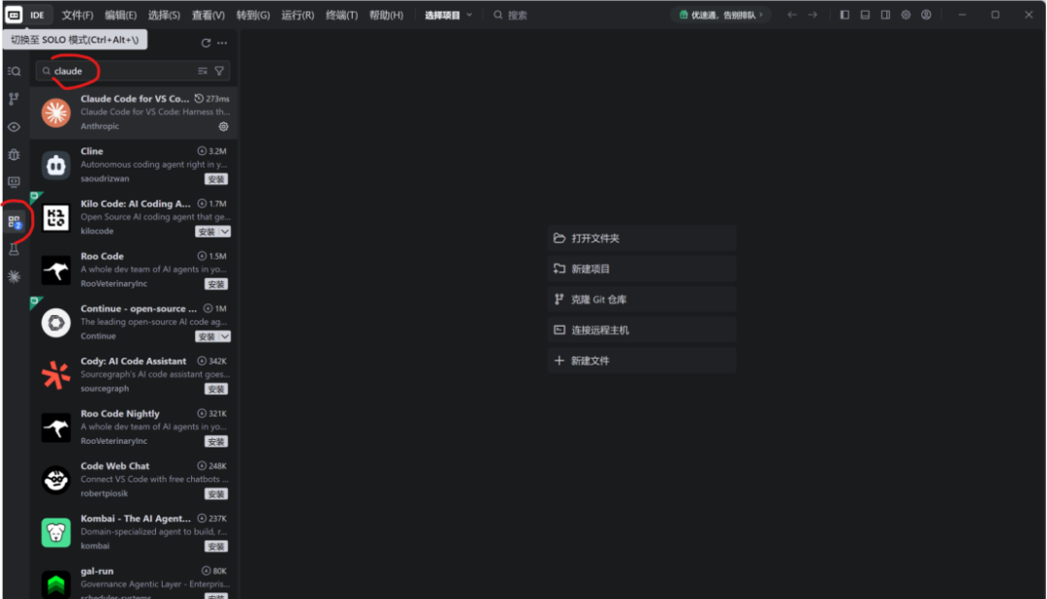Open the Extensions view icon
Viewport: 1047px width, 599px height.
tap(14, 222)
